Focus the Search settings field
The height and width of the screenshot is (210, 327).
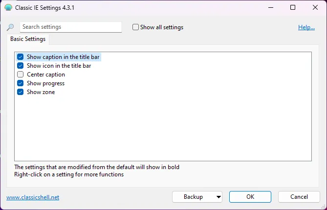[x=71, y=27]
